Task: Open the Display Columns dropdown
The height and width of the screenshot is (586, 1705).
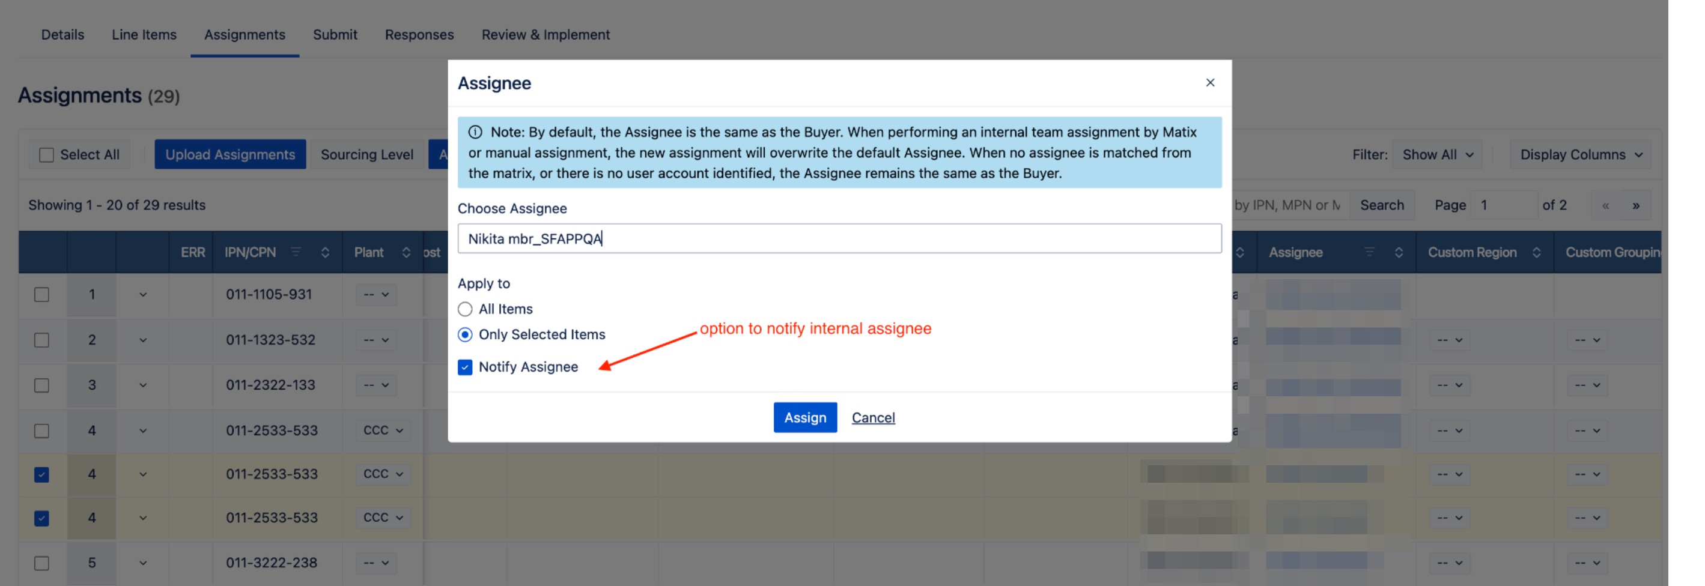Action: coord(1581,155)
